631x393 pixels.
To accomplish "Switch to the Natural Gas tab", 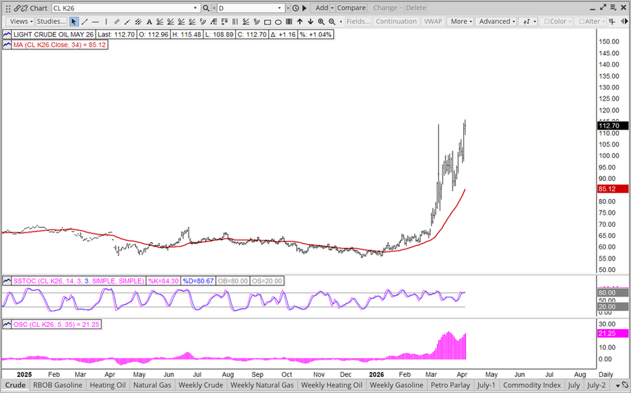I will (x=152, y=386).
